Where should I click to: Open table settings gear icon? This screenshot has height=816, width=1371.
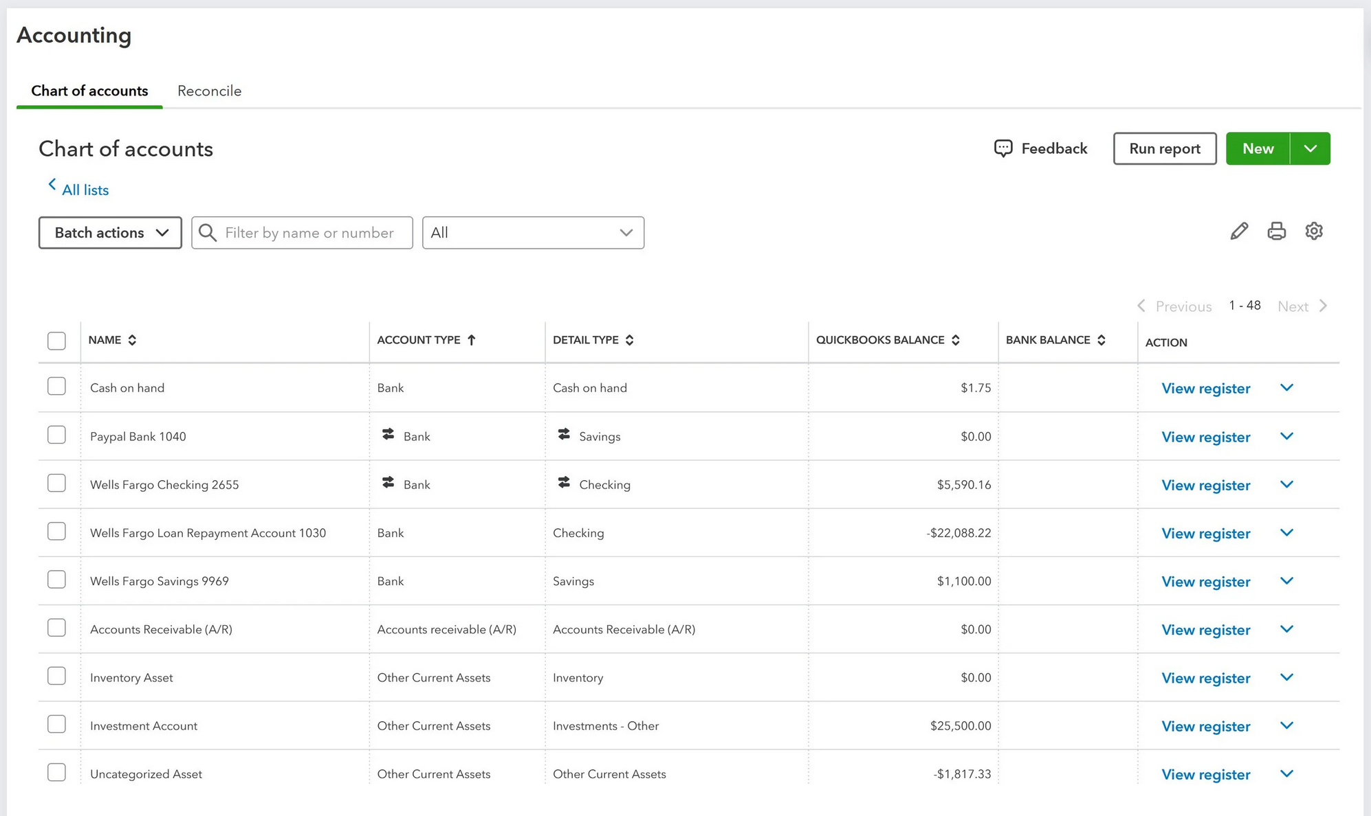click(x=1314, y=231)
